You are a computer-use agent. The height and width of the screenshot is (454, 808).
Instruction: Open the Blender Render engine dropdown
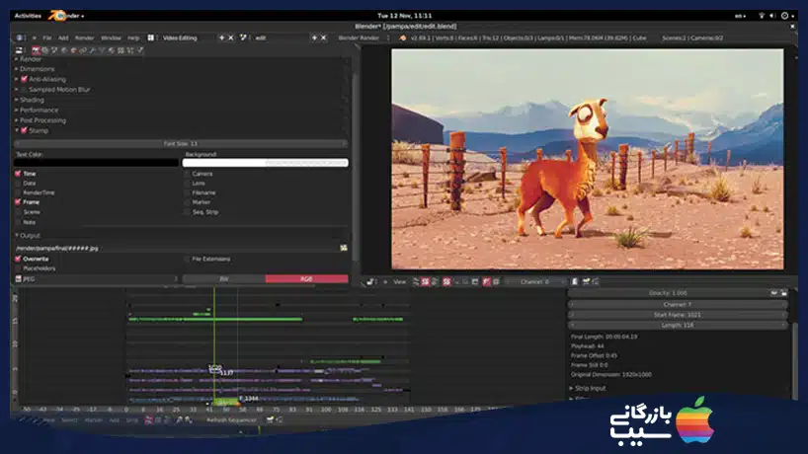pos(364,38)
